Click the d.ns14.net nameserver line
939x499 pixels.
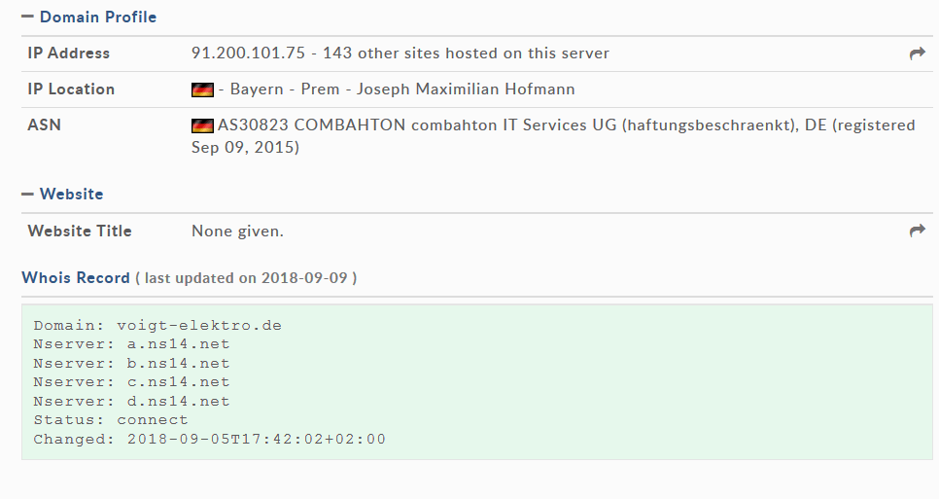[x=132, y=402]
